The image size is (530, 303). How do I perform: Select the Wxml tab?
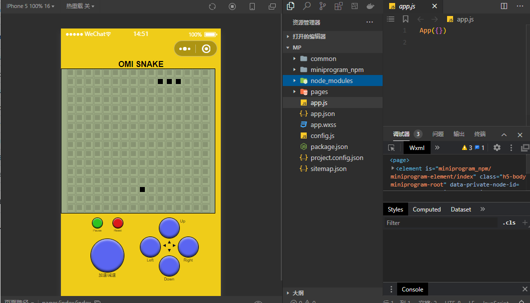coord(417,148)
